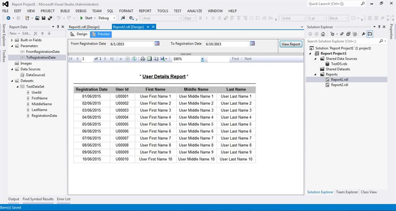Toggle auto-hide pin on Report Data panel
The height and width of the screenshot is (211, 396).
pos(58,27)
